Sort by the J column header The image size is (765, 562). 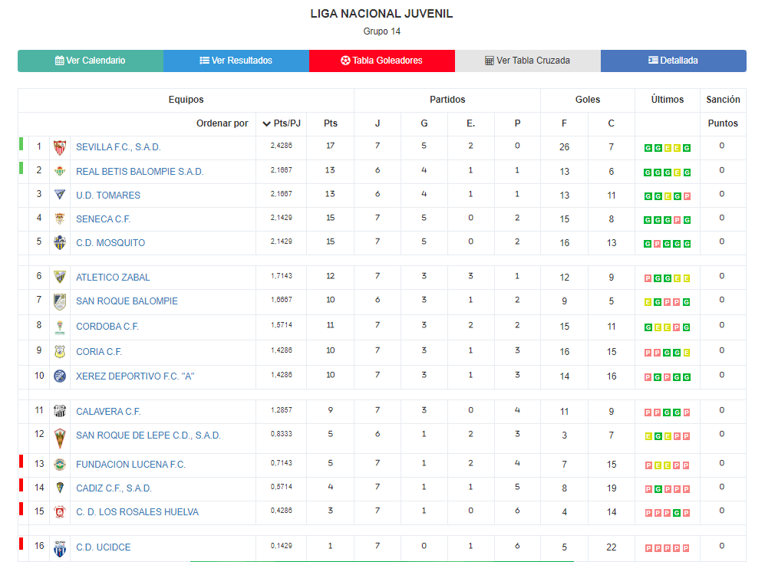(x=378, y=123)
